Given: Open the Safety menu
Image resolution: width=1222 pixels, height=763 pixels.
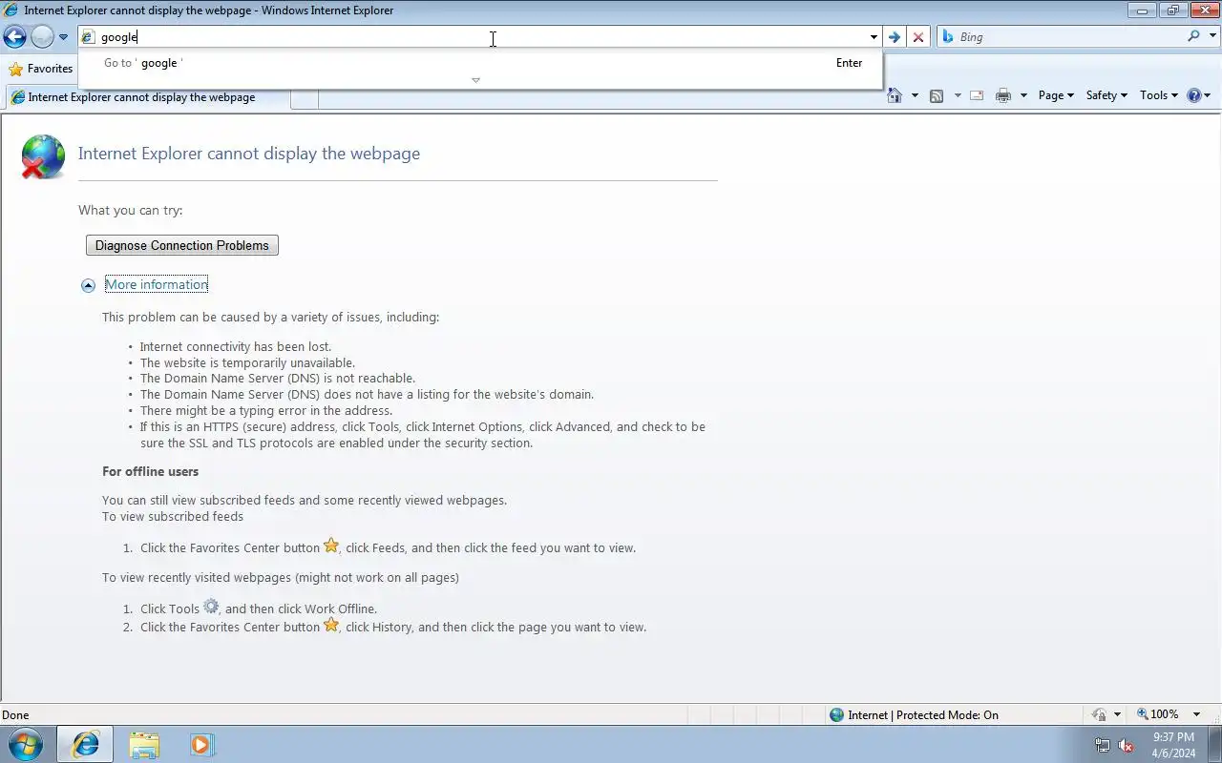Looking at the screenshot, I should coord(1106,95).
